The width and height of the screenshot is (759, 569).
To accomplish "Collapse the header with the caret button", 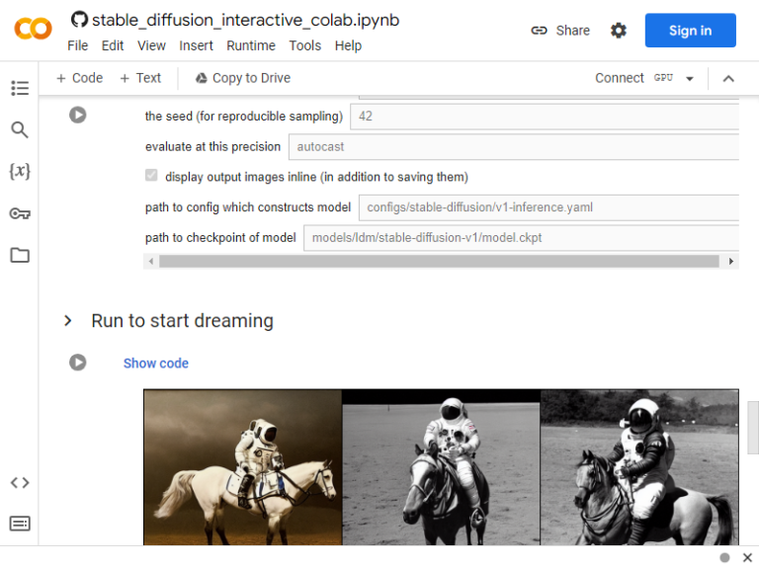I will coord(728,78).
